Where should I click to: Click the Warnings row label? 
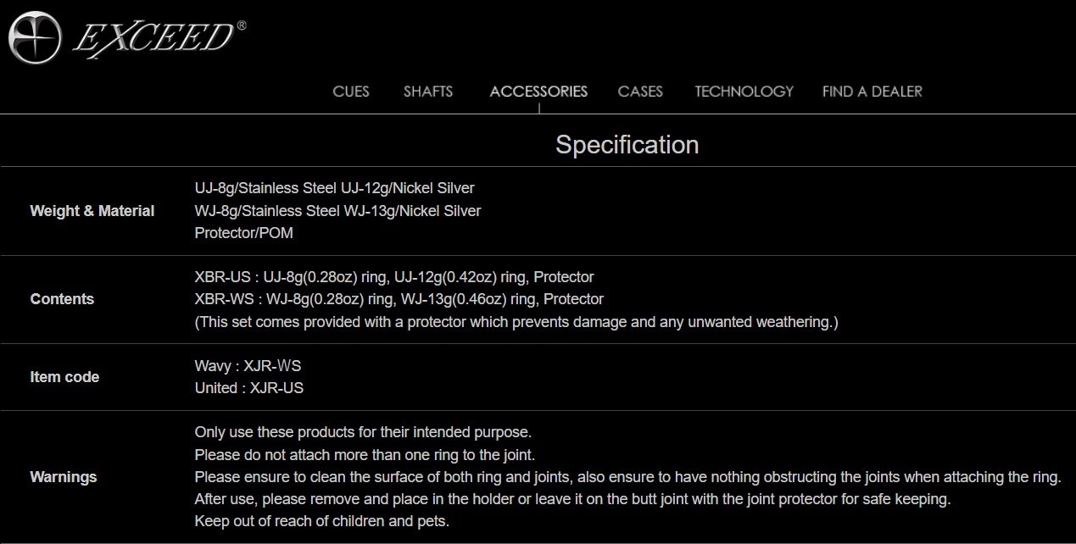[64, 477]
